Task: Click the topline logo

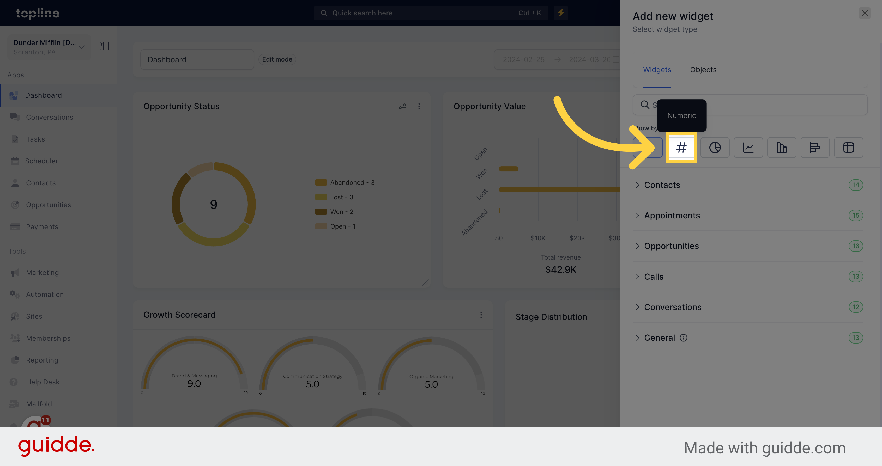Action: pyautogui.click(x=38, y=13)
